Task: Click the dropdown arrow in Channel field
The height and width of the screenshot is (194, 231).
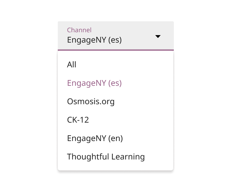Action: (x=158, y=37)
